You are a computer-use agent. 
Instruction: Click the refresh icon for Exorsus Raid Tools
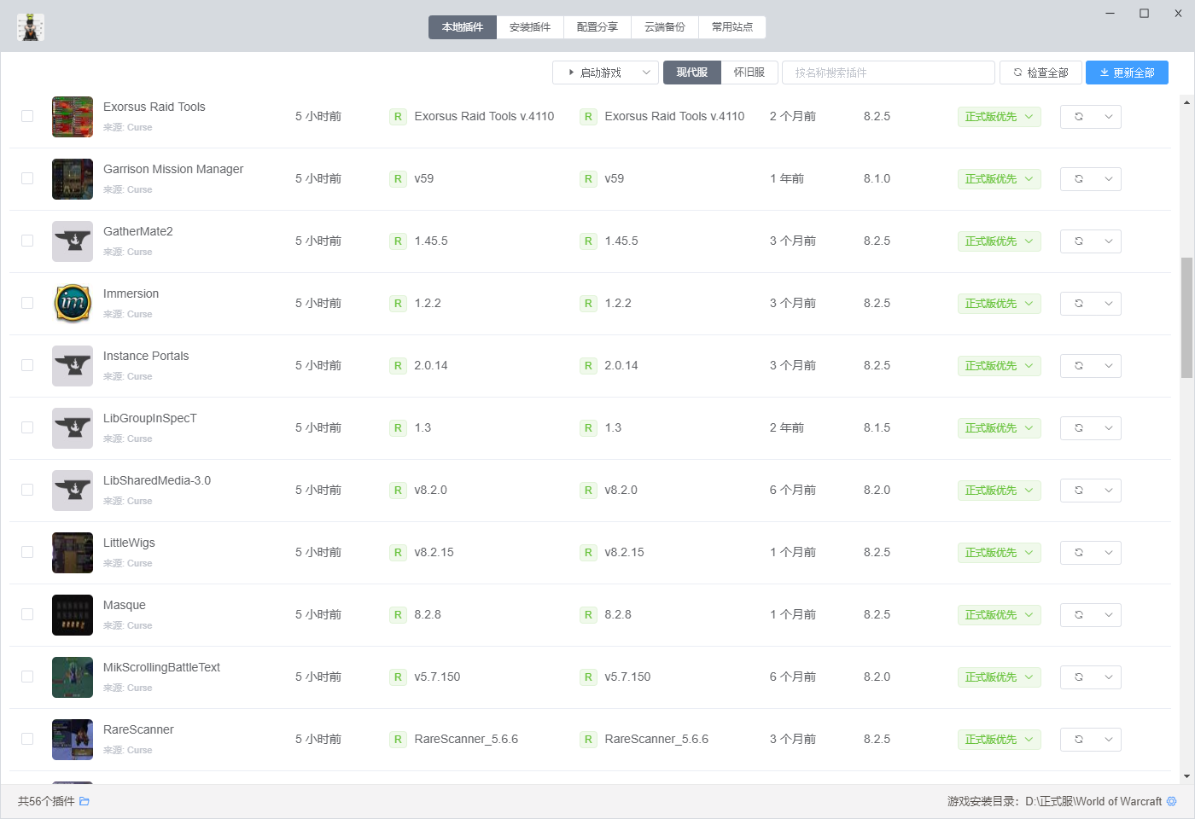(x=1079, y=117)
